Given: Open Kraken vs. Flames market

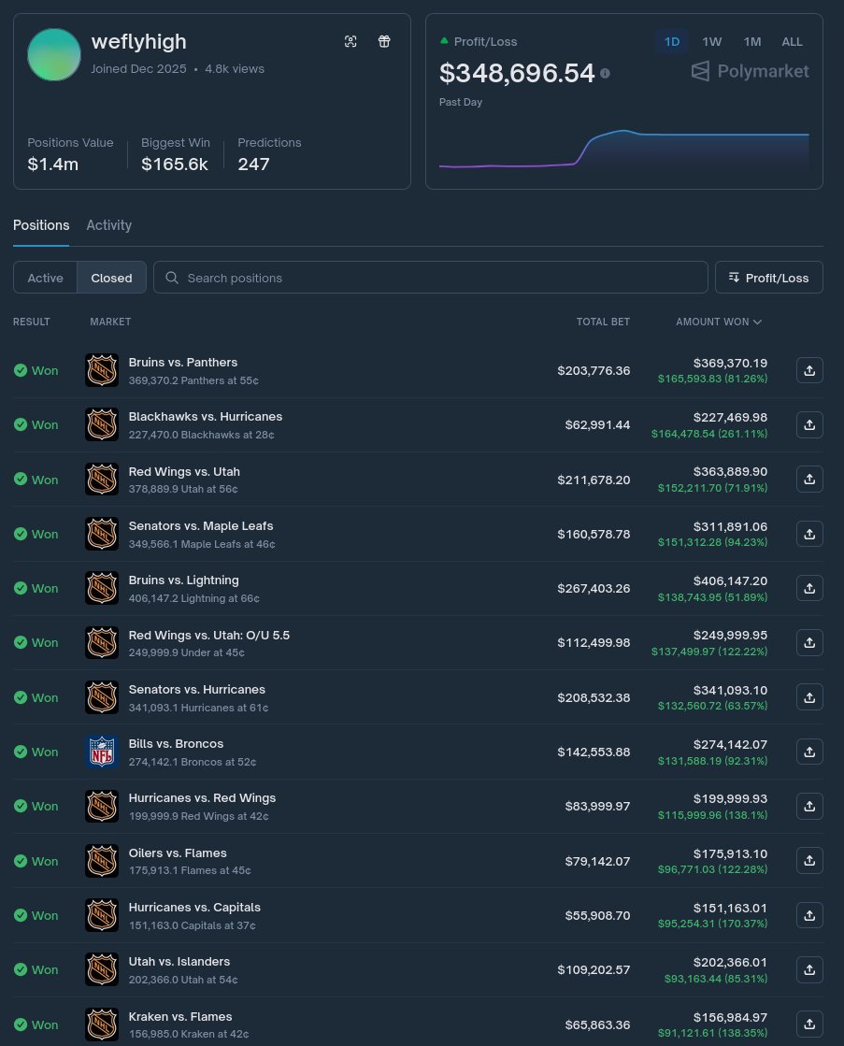Looking at the screenshot, I should point(180,1017).
